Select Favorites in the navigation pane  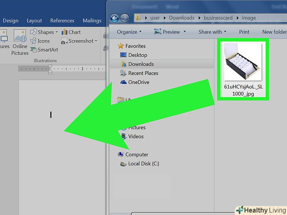132,46
